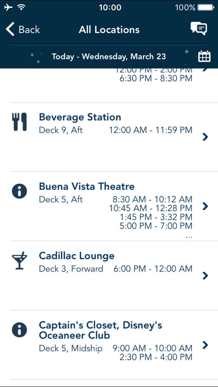Open Captain's Closet, Disney's Oceaneer Club title
This screenshot has width=218, height=387.
tap(101, 330)
